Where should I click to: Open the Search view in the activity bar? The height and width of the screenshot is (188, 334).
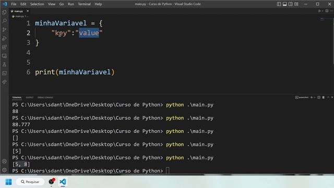4,21
